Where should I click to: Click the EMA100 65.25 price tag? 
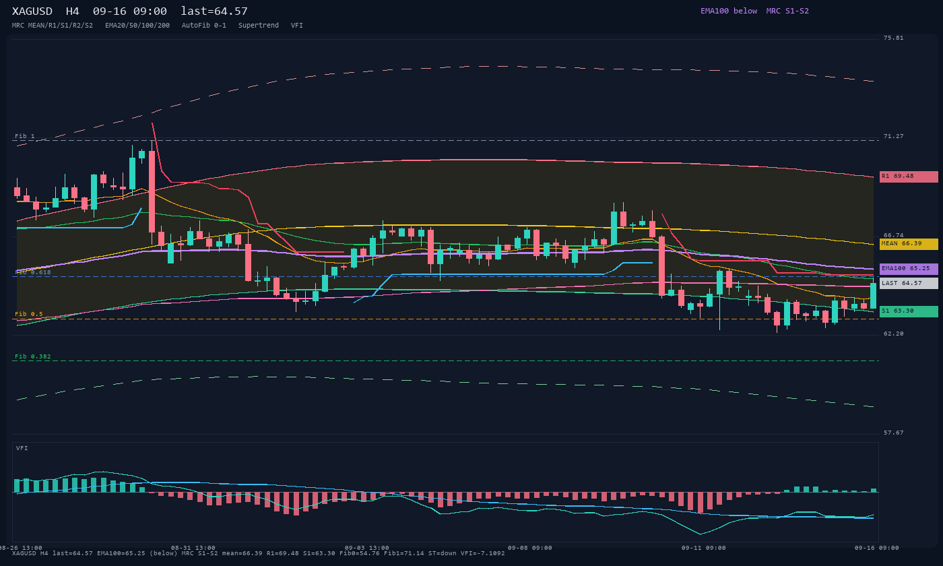coord(909,269)
